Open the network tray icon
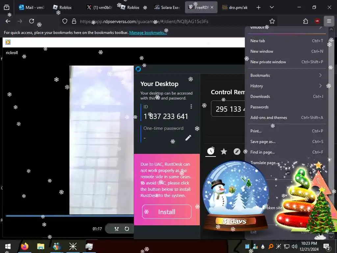This screenshot has height=253, width=337. (x=287, y=246)
